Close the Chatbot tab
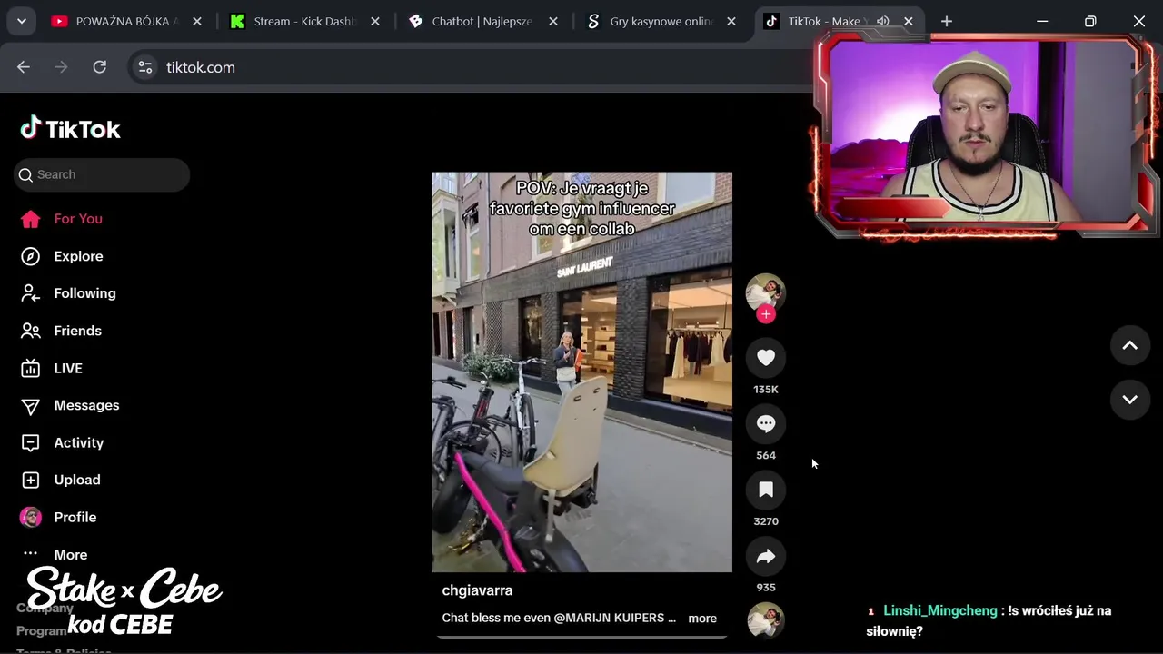This screenshot has width=1163, height=654. [x=553, y=21]
